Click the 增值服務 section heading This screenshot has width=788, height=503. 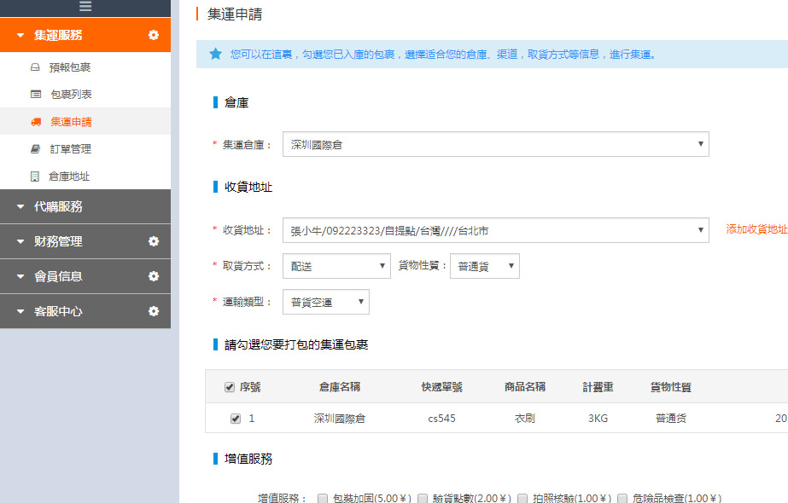248,459
